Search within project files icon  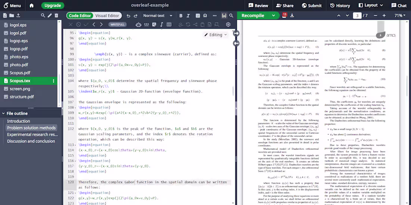pos(43,15)
